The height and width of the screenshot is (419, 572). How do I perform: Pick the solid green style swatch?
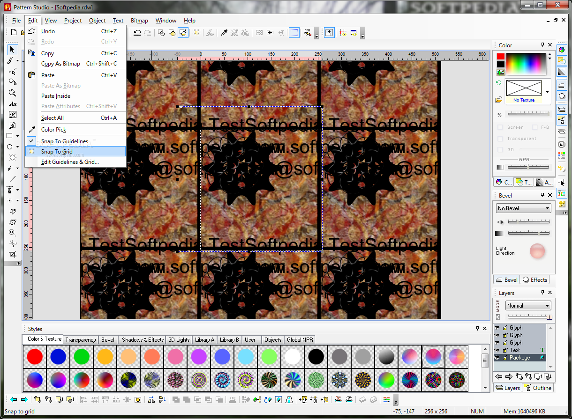coord(82,357)
